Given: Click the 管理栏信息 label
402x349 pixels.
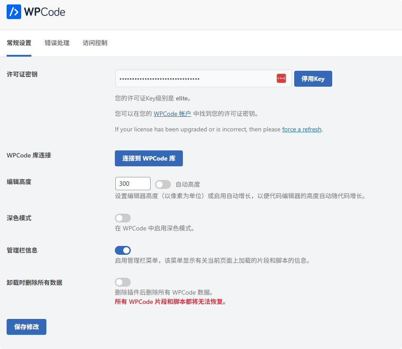Looking at the screenshot, I should 22,250.
